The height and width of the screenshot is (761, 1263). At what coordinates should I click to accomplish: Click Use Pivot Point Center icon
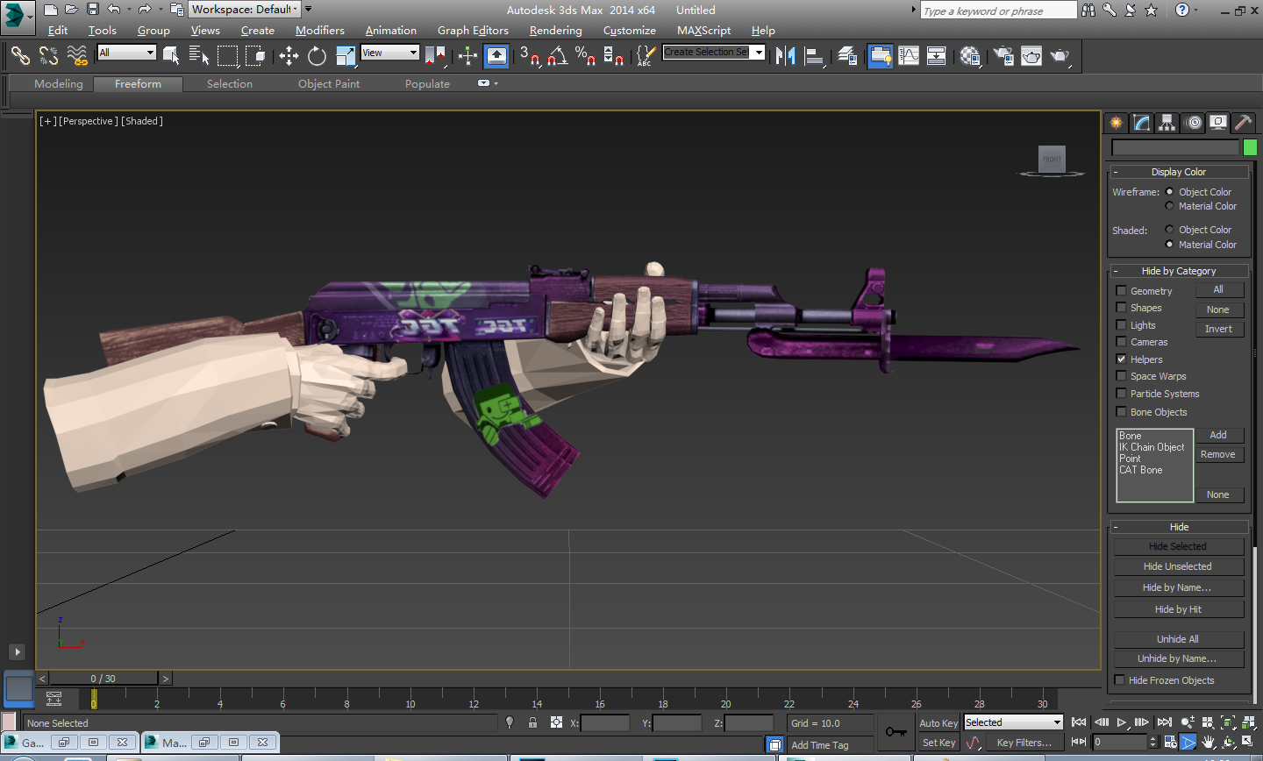coord(435,56)
